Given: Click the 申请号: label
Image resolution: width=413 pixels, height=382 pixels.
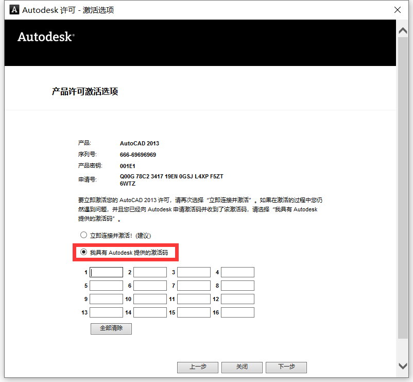Looking at the screenshot, I should coord(87,179).
